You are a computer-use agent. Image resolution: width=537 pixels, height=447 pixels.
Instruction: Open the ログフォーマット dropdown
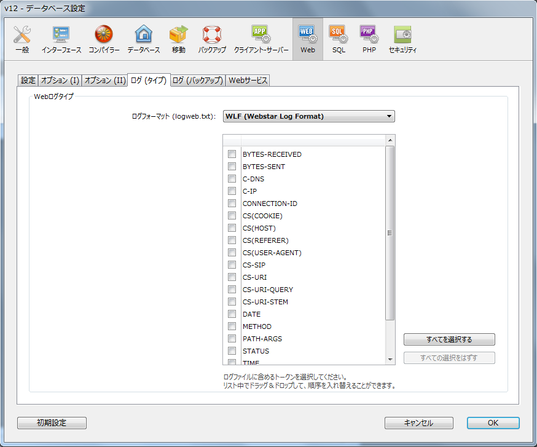point(308,116)
